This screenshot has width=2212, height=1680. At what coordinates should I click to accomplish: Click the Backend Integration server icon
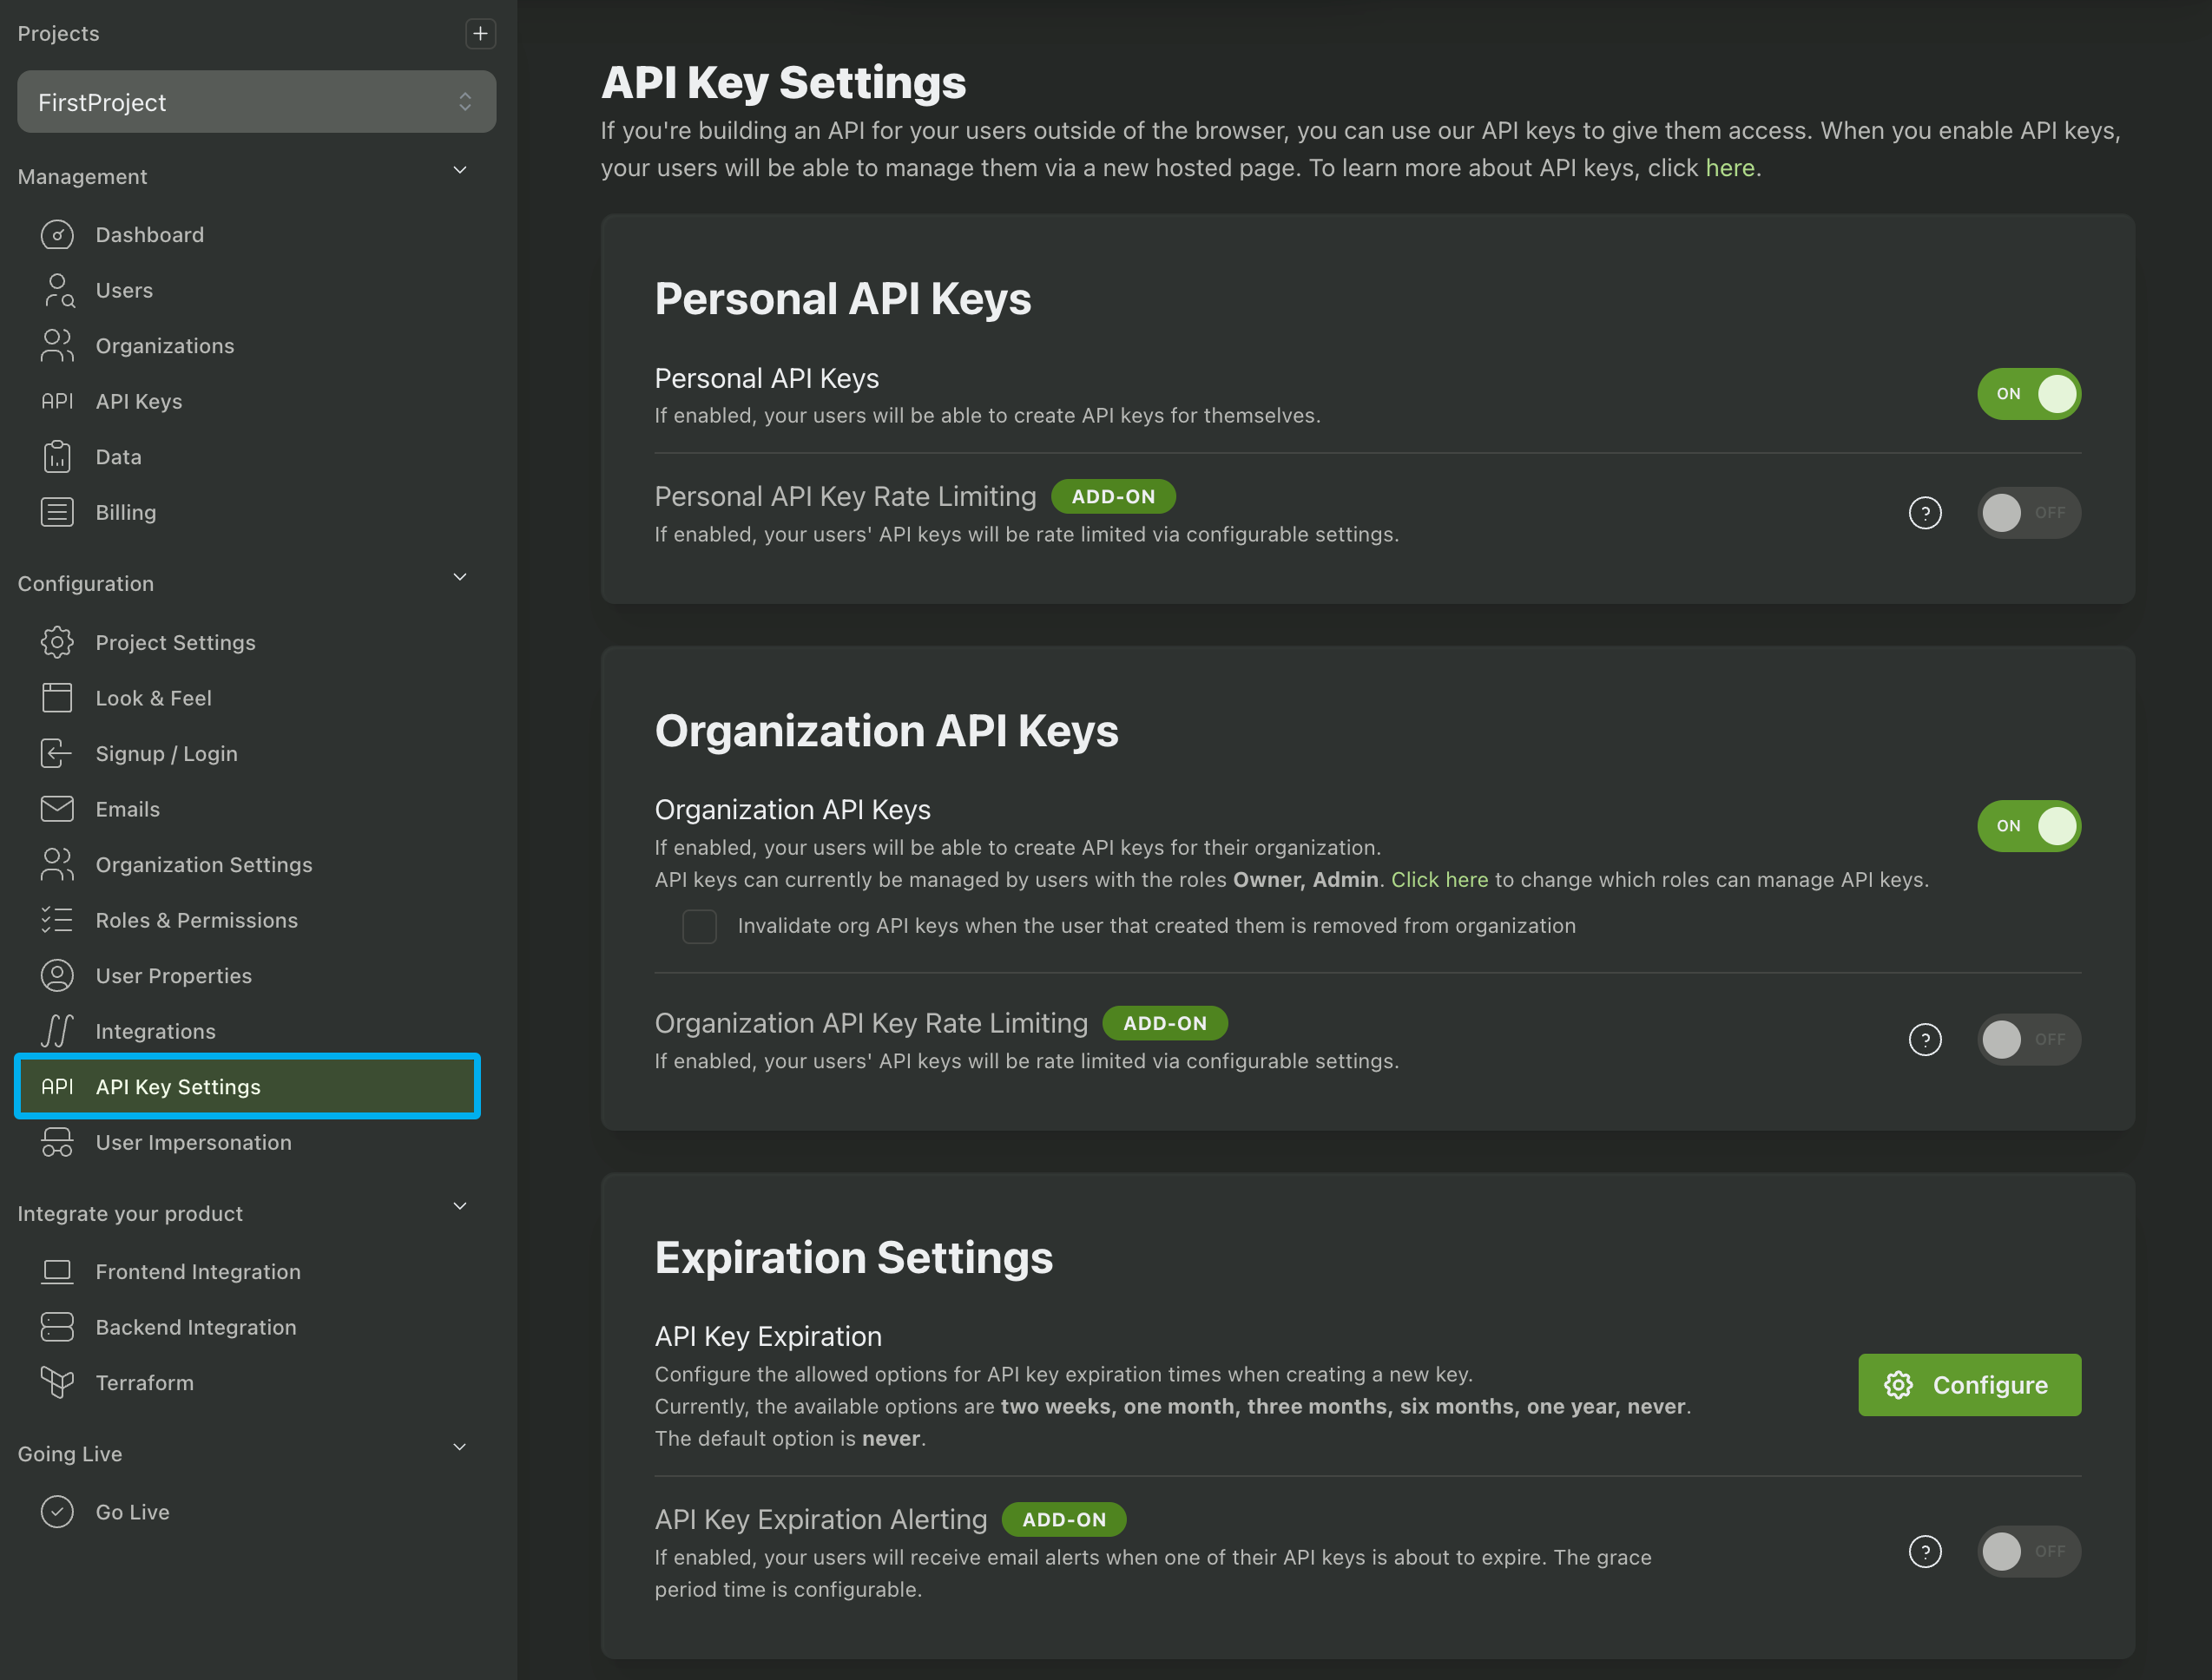tap(57, 1328)
